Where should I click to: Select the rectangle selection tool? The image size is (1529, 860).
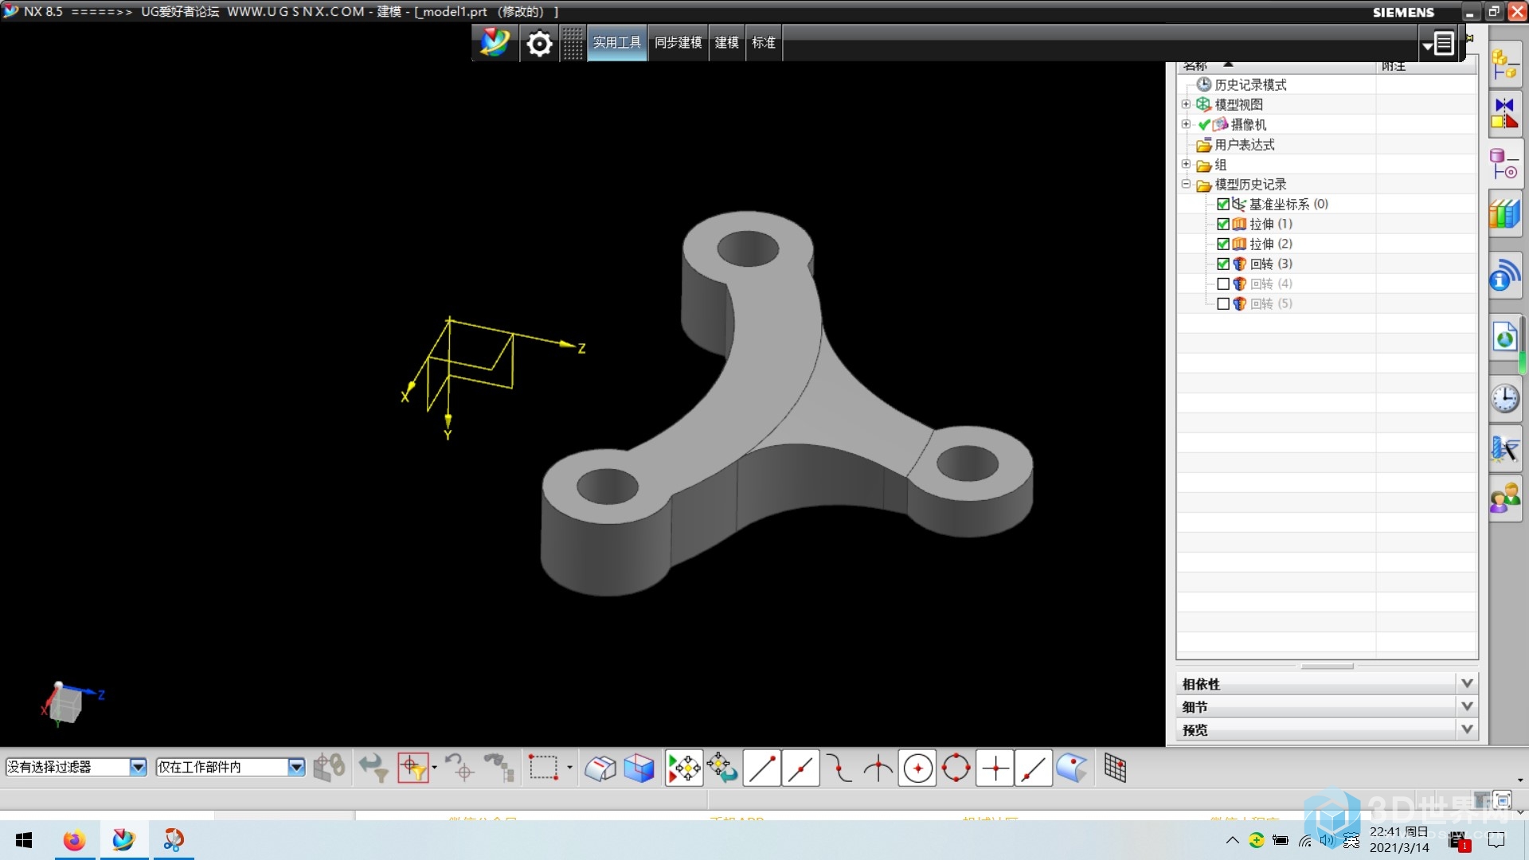(x=544, y=768)
